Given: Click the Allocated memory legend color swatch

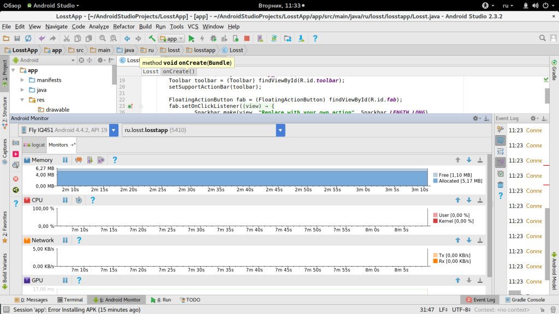Looking at the screenshot, I should pos(435,181).
